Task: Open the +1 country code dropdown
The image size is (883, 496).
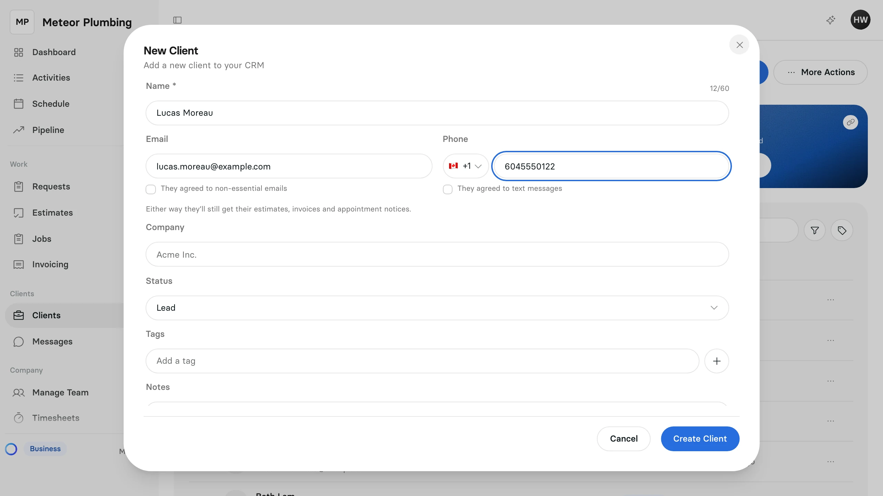Action: click(x=466, y=166)
